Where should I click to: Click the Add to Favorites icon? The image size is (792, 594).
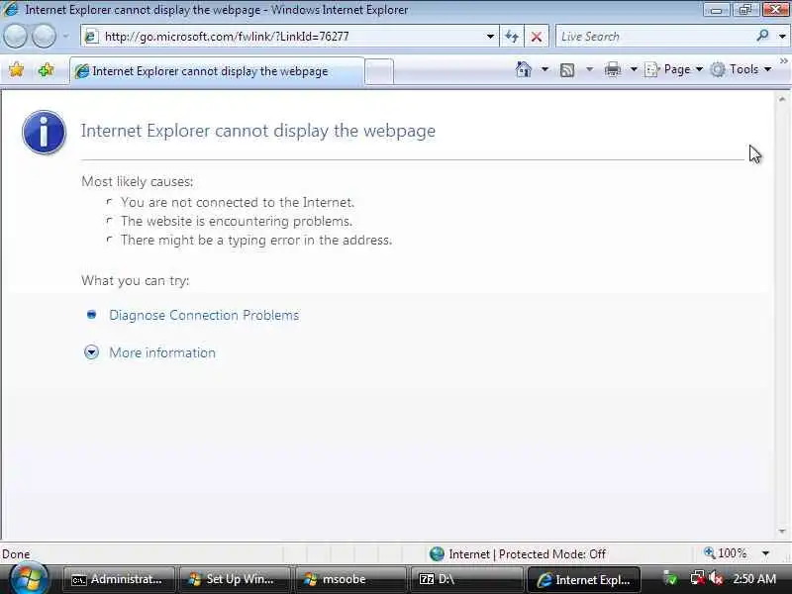click(x=46, y=69)
